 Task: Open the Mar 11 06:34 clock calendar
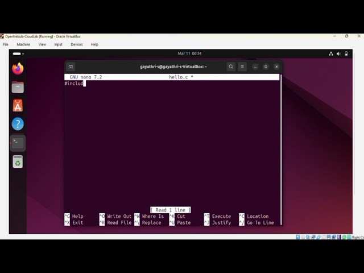(189, 53)
